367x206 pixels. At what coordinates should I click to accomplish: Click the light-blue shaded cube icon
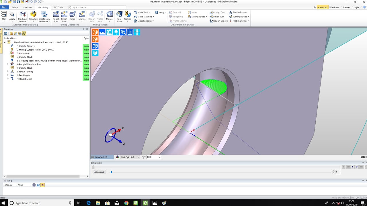95,53
